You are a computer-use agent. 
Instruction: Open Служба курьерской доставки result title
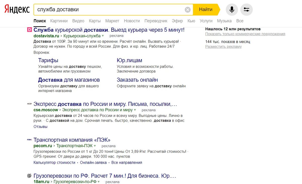click(x=109, y=30)
